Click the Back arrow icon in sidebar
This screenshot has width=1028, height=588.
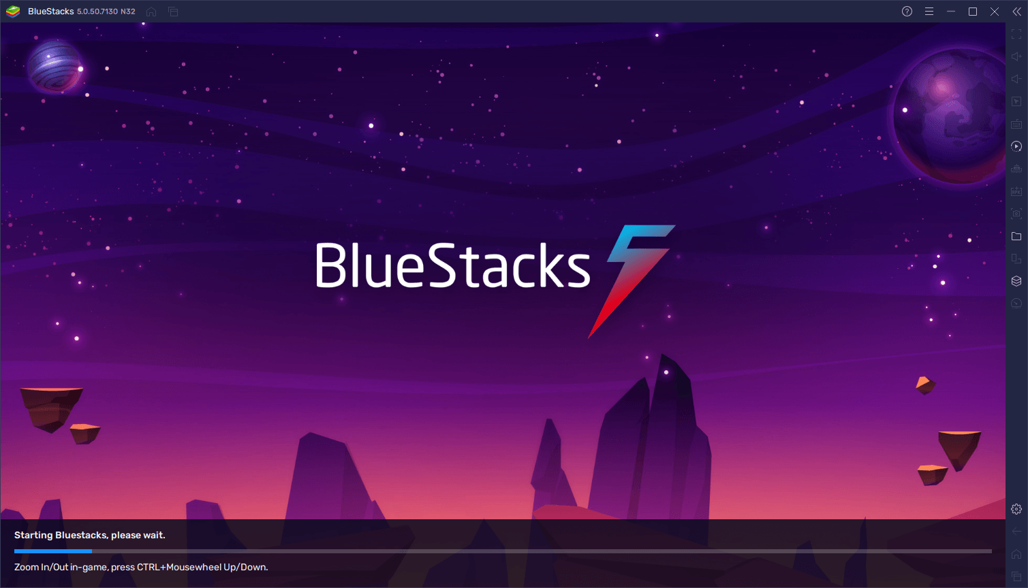pos(1016,532)
